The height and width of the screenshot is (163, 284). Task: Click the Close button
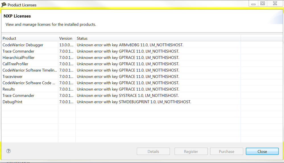click(262, 151)
